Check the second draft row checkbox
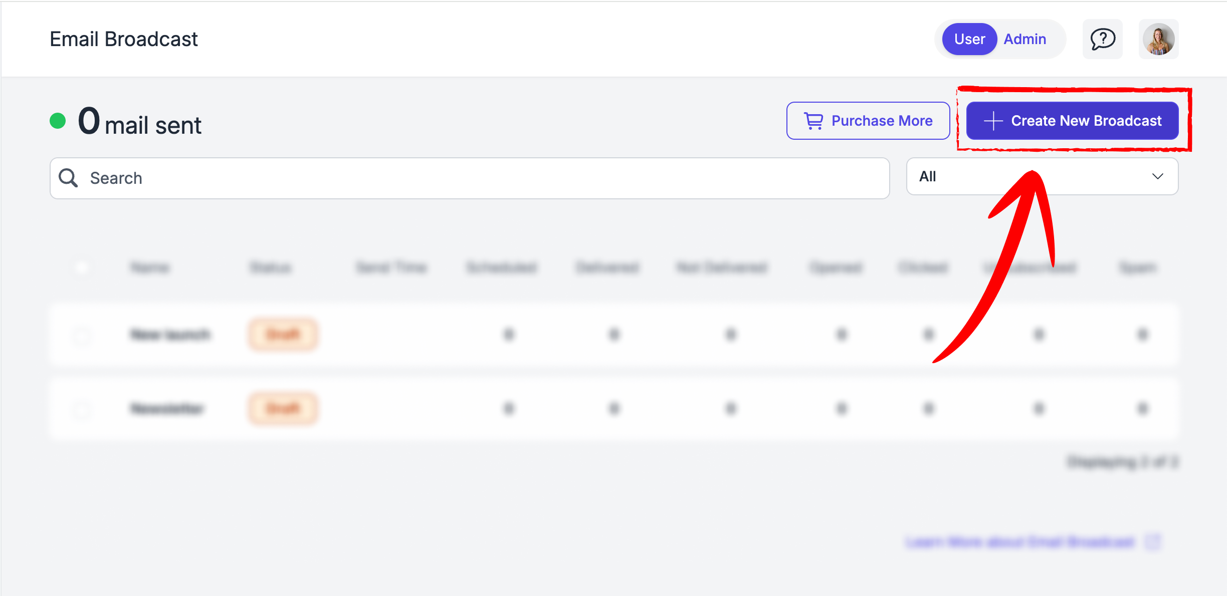The image size is (1227, 596). [82, 409]
